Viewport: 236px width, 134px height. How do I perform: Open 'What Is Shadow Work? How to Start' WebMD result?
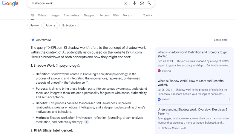point(191,83)
